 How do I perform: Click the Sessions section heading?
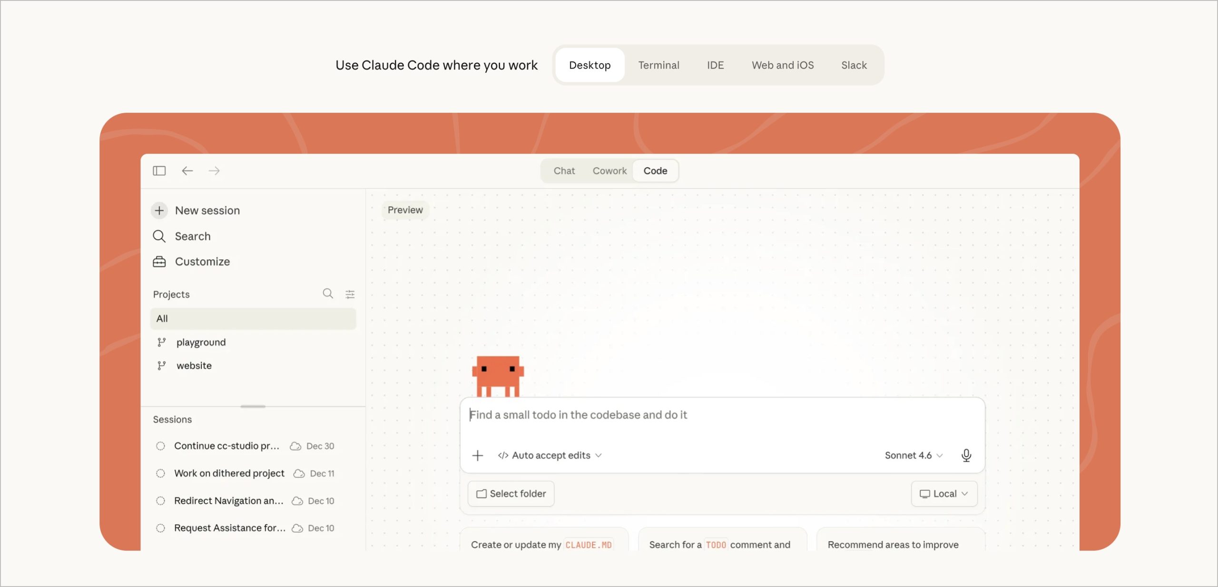[x=172, y=420]
